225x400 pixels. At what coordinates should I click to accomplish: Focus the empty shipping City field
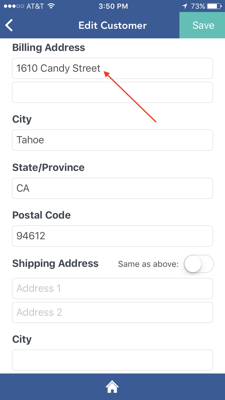coord(112,360)
